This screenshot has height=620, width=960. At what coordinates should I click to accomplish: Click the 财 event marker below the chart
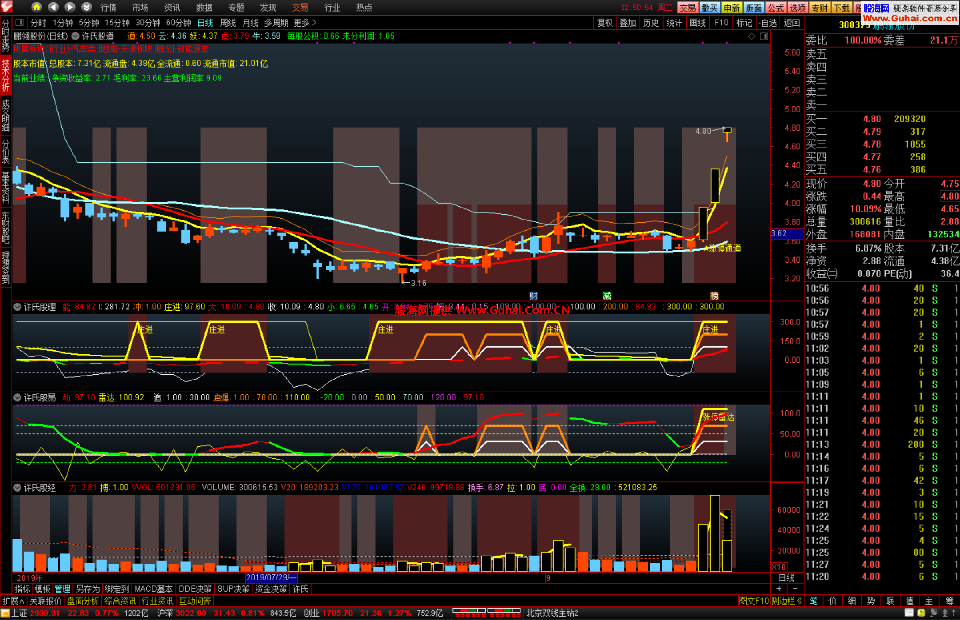click(x=534, y=296)
